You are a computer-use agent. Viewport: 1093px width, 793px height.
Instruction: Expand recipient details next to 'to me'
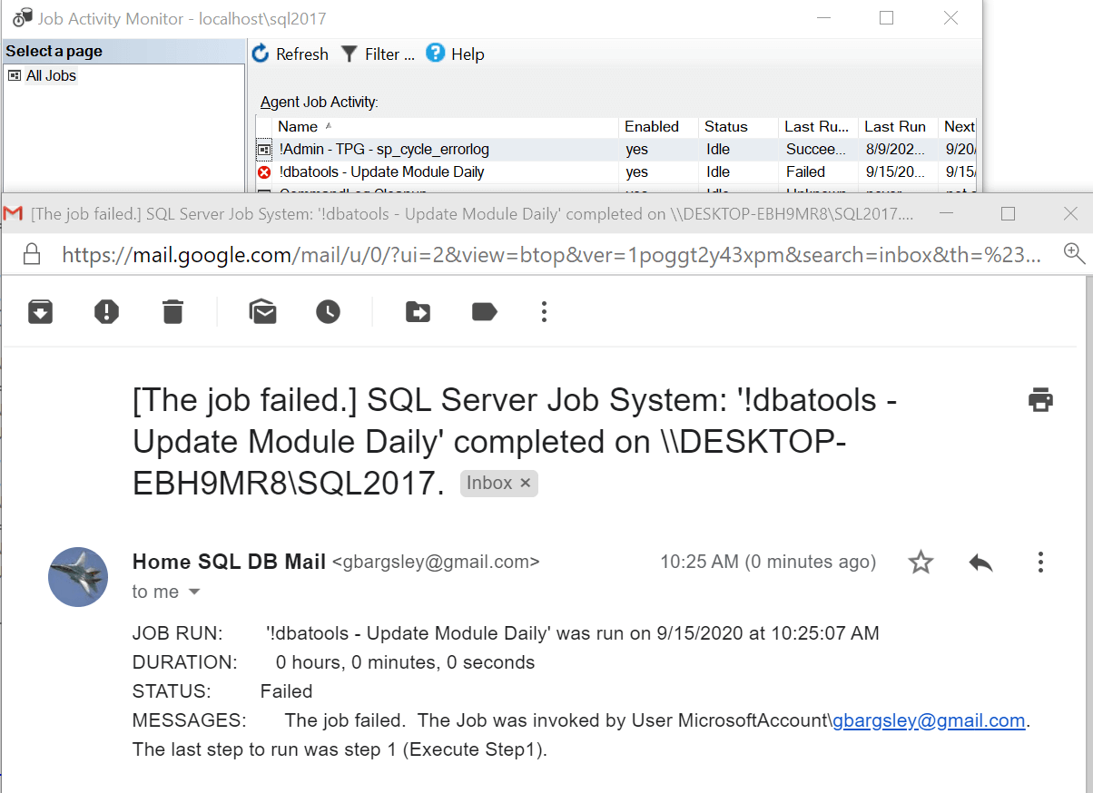tap(194, 592)
